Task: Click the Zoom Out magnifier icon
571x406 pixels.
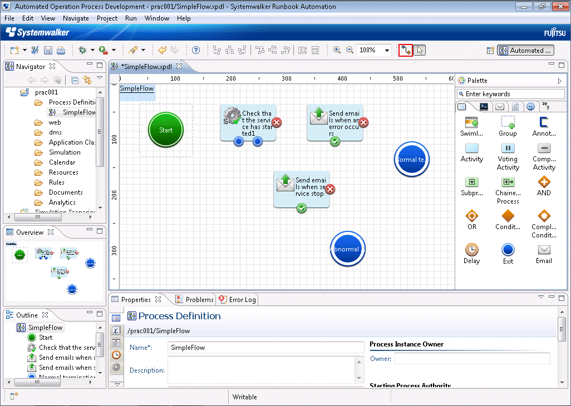Action: pos(350,50)
